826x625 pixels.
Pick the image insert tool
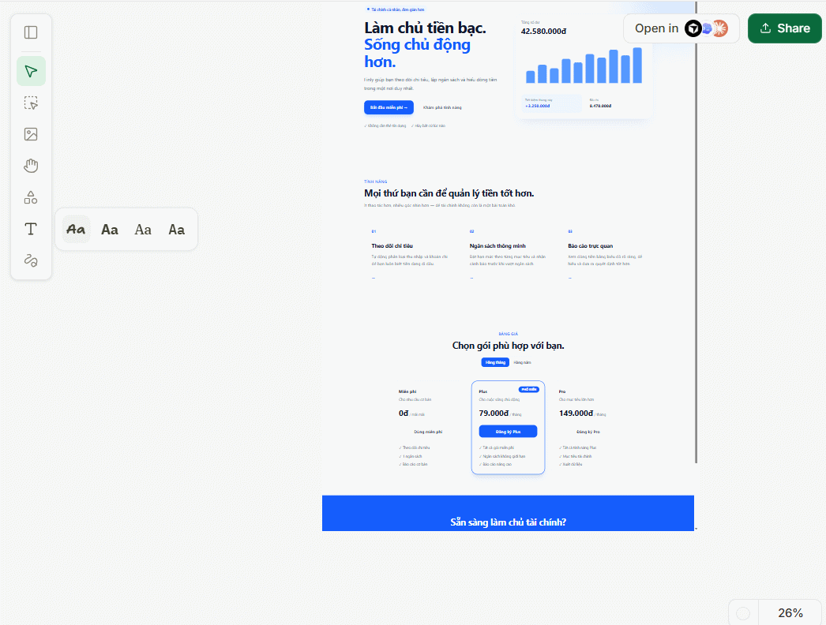pyautogui.click(x=31, y=134)
